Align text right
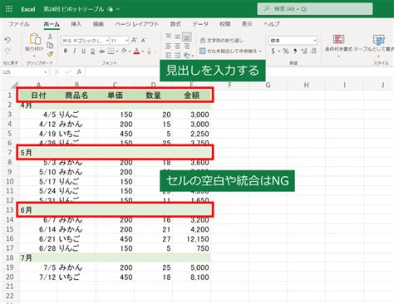Screen dimensions: 394x304 pyautogui.click(x=187, y=46)
